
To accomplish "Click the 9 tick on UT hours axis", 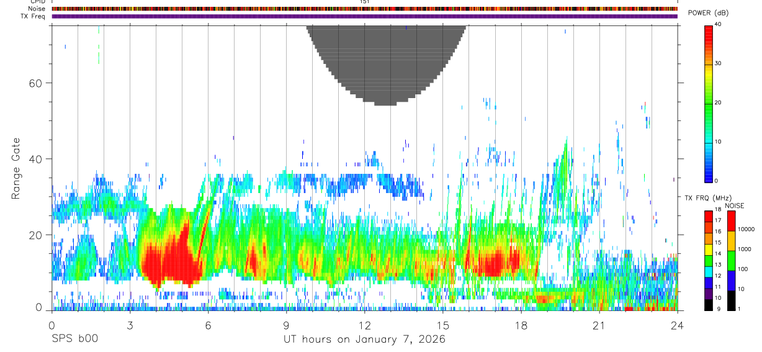I will coord(286,325).
